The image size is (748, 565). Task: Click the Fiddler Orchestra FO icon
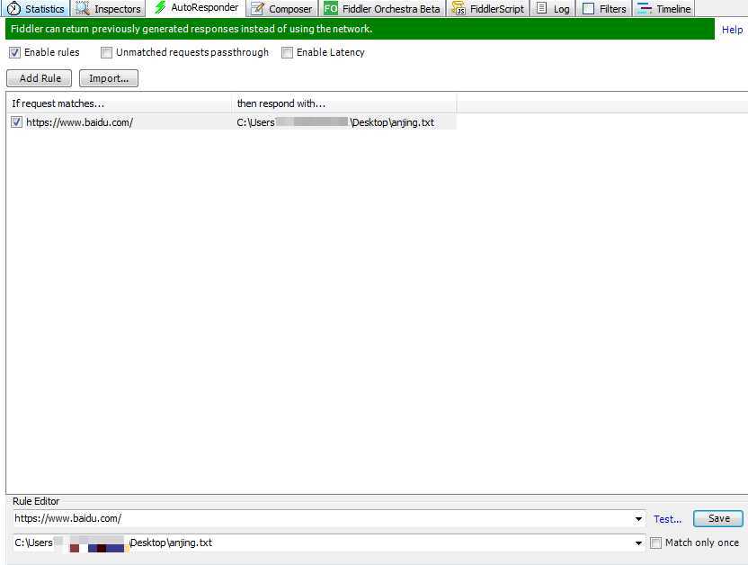pyautogui.click(x=331, y=9)
